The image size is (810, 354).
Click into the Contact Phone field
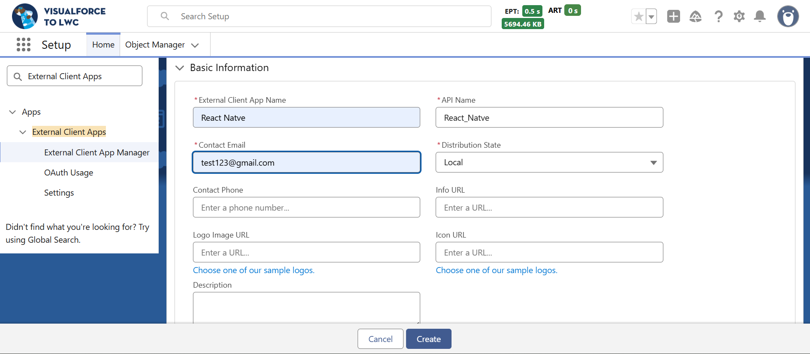306,208
